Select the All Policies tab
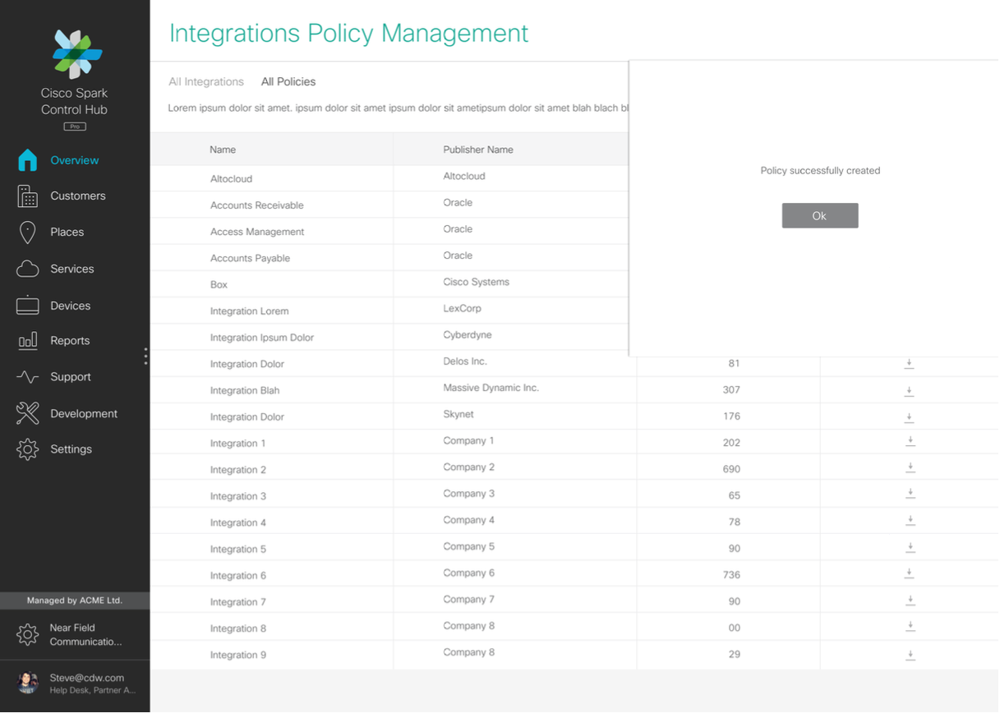This screenshot has height=718, width=1000. 288,82
